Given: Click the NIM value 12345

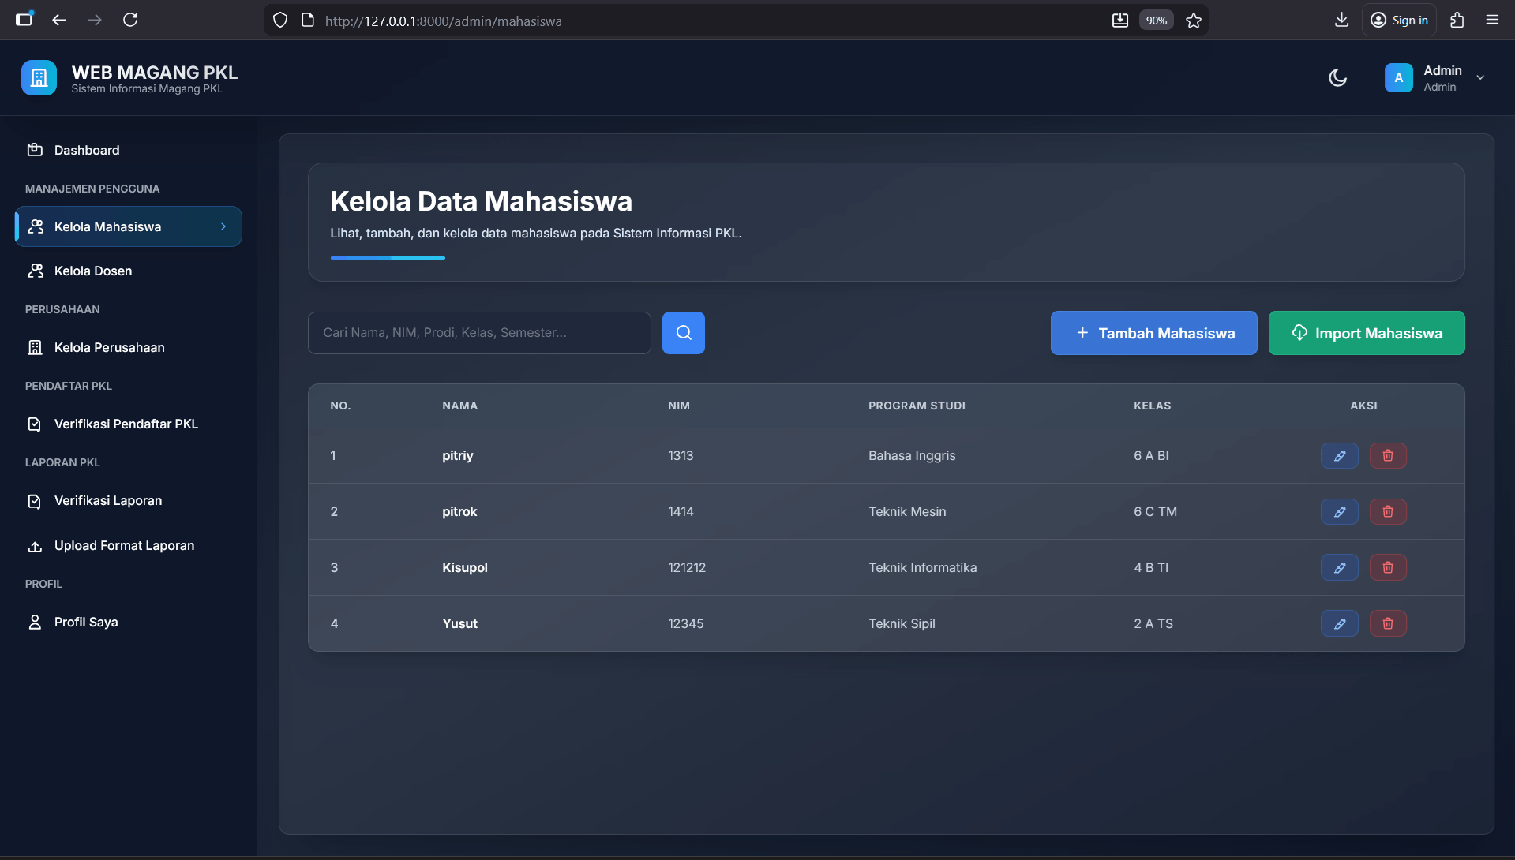Looking at the screenshot, I should click(x=685, y=623).
